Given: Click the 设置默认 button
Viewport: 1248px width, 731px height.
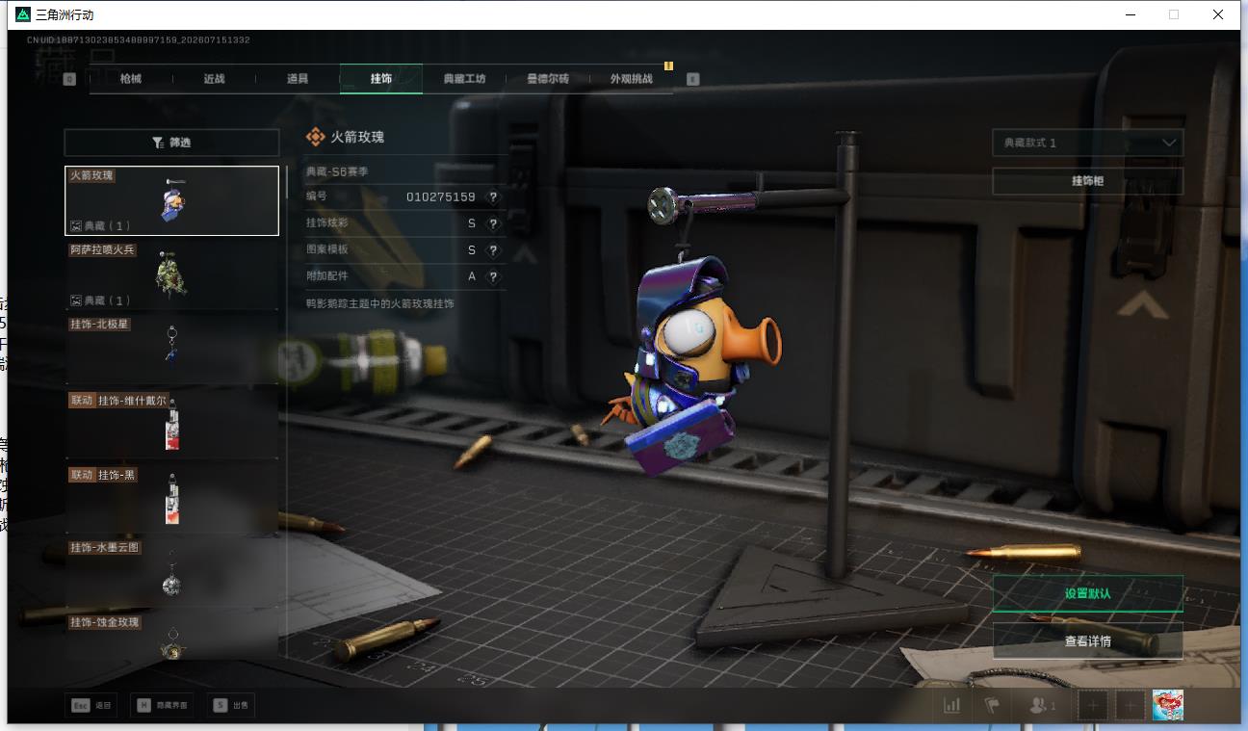Looking at the screenshot, I should 1088,593.
